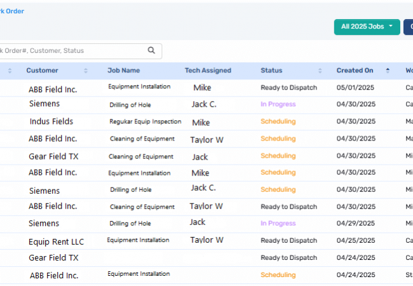Click Scheduling status in Gear Field TX row
The height and width of the screenshot is (286, 413).
coord(278,156)
